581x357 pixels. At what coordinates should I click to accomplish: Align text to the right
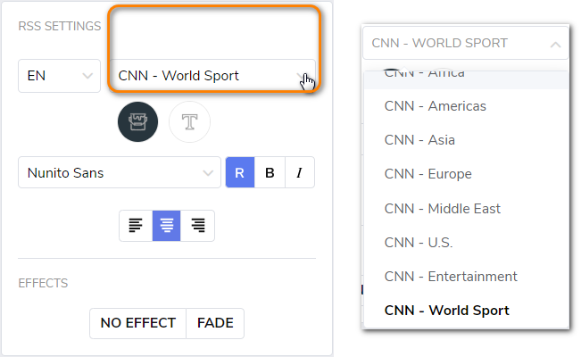pos(197,226)
